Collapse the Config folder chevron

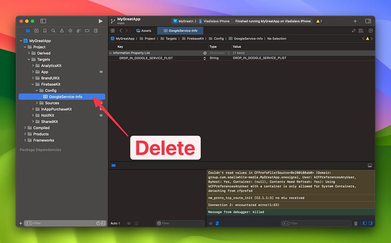[x=37, y=90]
